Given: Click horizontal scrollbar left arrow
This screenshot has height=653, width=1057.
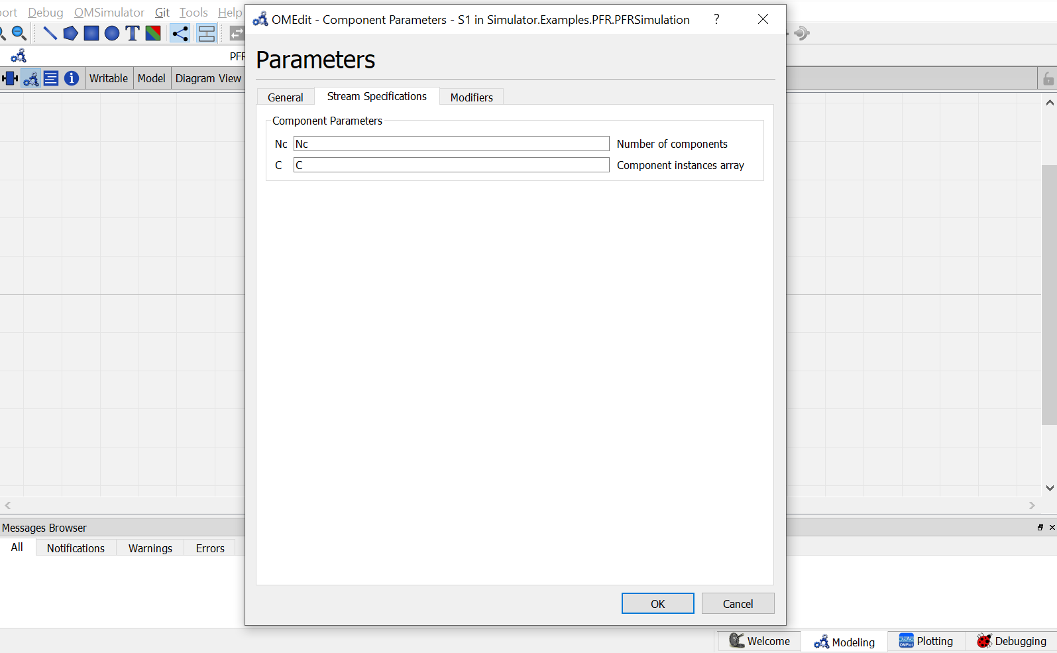Looking at the screenshot, I should [7, 505].
